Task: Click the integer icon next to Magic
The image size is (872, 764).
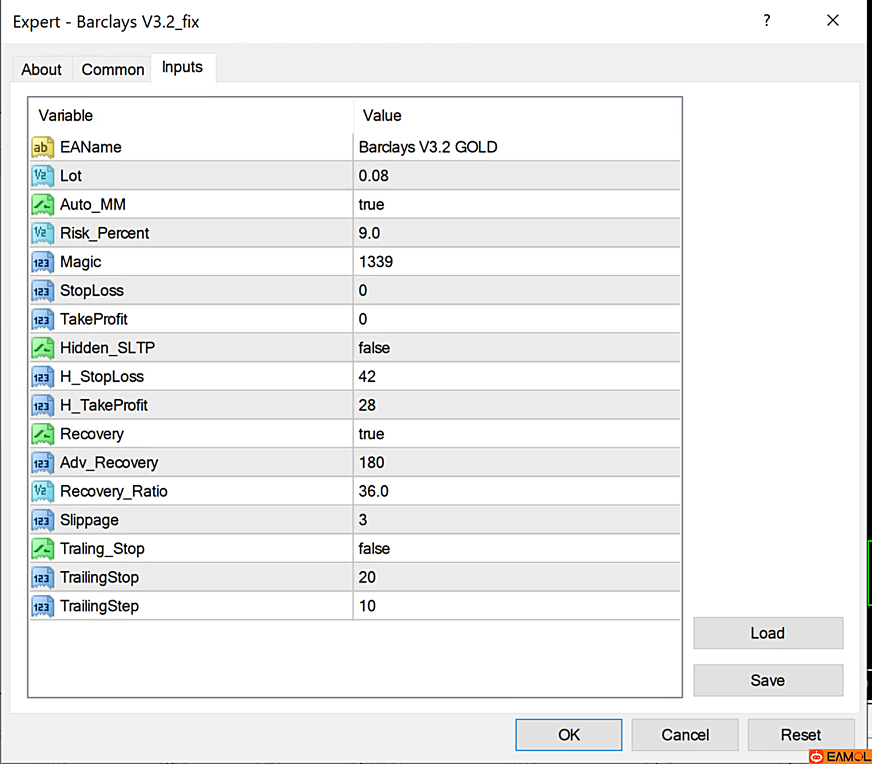Action: (42, 262)
